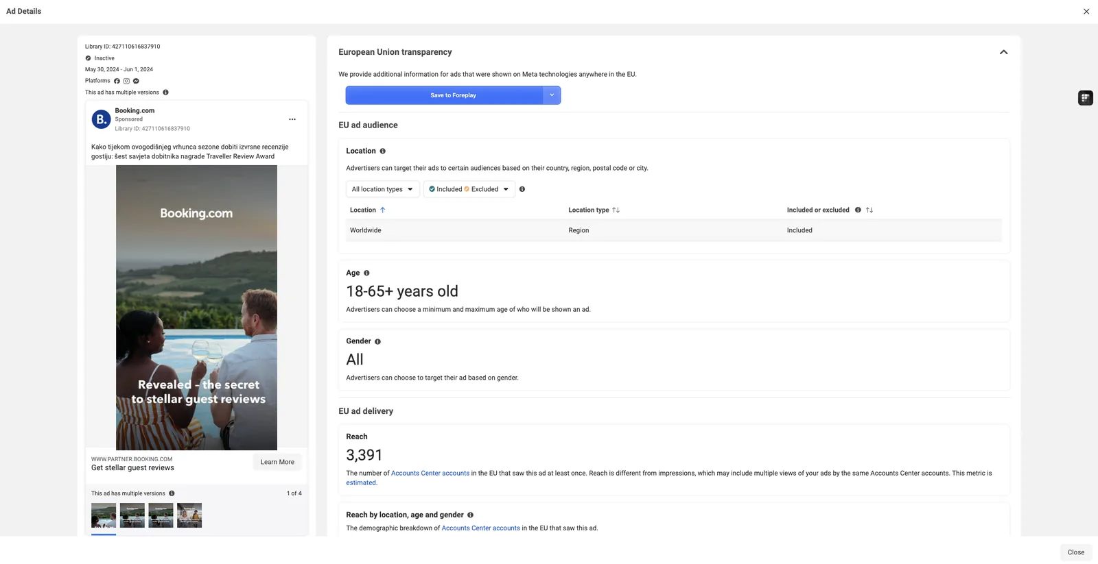Click the Learn More button
This screenshot has width=1098, height=564.
click(277, 462)
